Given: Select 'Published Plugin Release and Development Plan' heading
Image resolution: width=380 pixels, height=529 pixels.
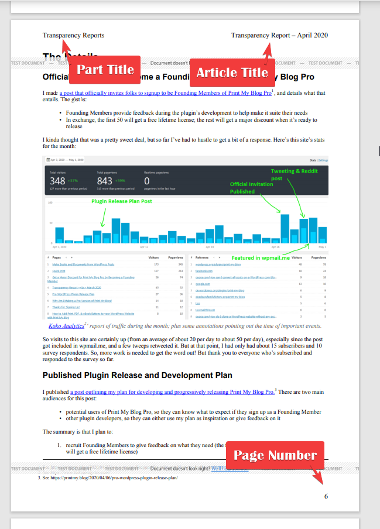Looking at the screenshot, I should pos(138,376).
